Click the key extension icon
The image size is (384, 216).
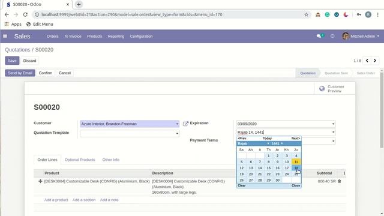pos(359,14)
